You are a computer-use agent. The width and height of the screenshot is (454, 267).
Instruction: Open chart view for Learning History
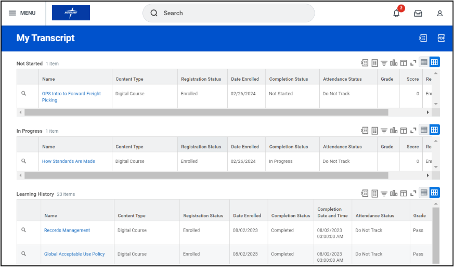394,193
